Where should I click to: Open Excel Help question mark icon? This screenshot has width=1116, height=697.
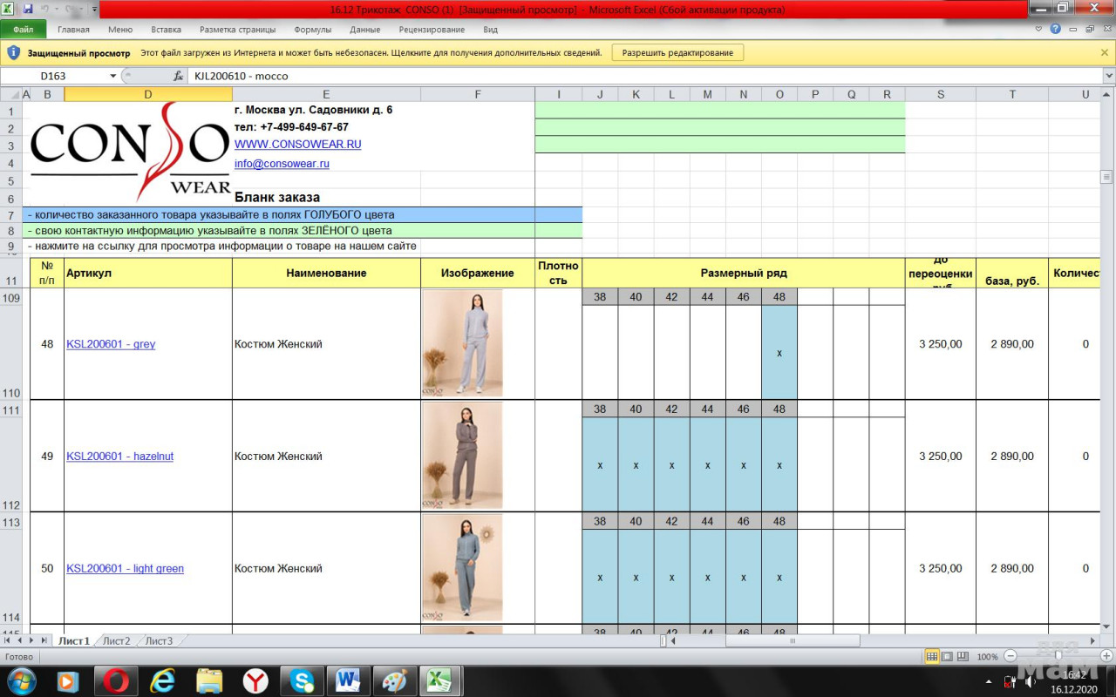[x=1056, y=29]
